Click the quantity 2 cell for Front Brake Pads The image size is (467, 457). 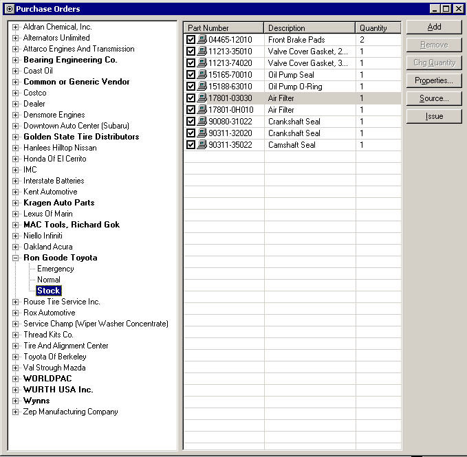378,40
